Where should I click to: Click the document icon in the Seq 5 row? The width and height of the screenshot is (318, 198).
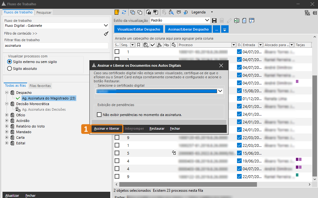point(174,153)
